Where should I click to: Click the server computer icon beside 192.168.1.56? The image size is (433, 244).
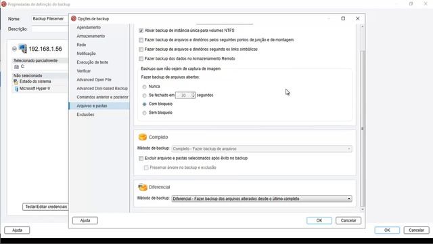22,49
